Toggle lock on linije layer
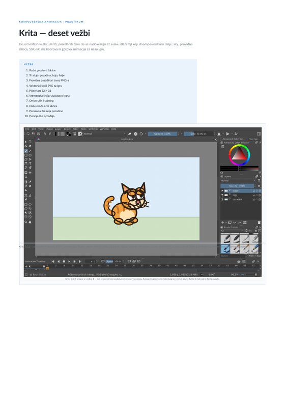The width and height of the screenshot is (285, 404). click(254, 191)
